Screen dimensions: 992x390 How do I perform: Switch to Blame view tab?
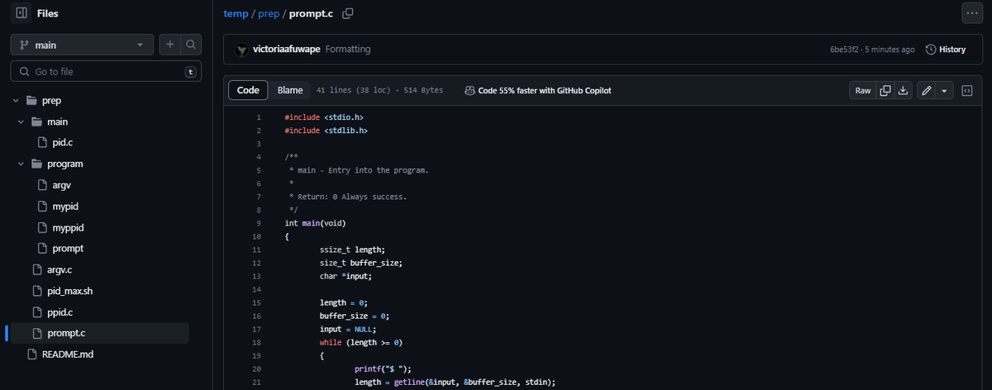click(290, 90)
